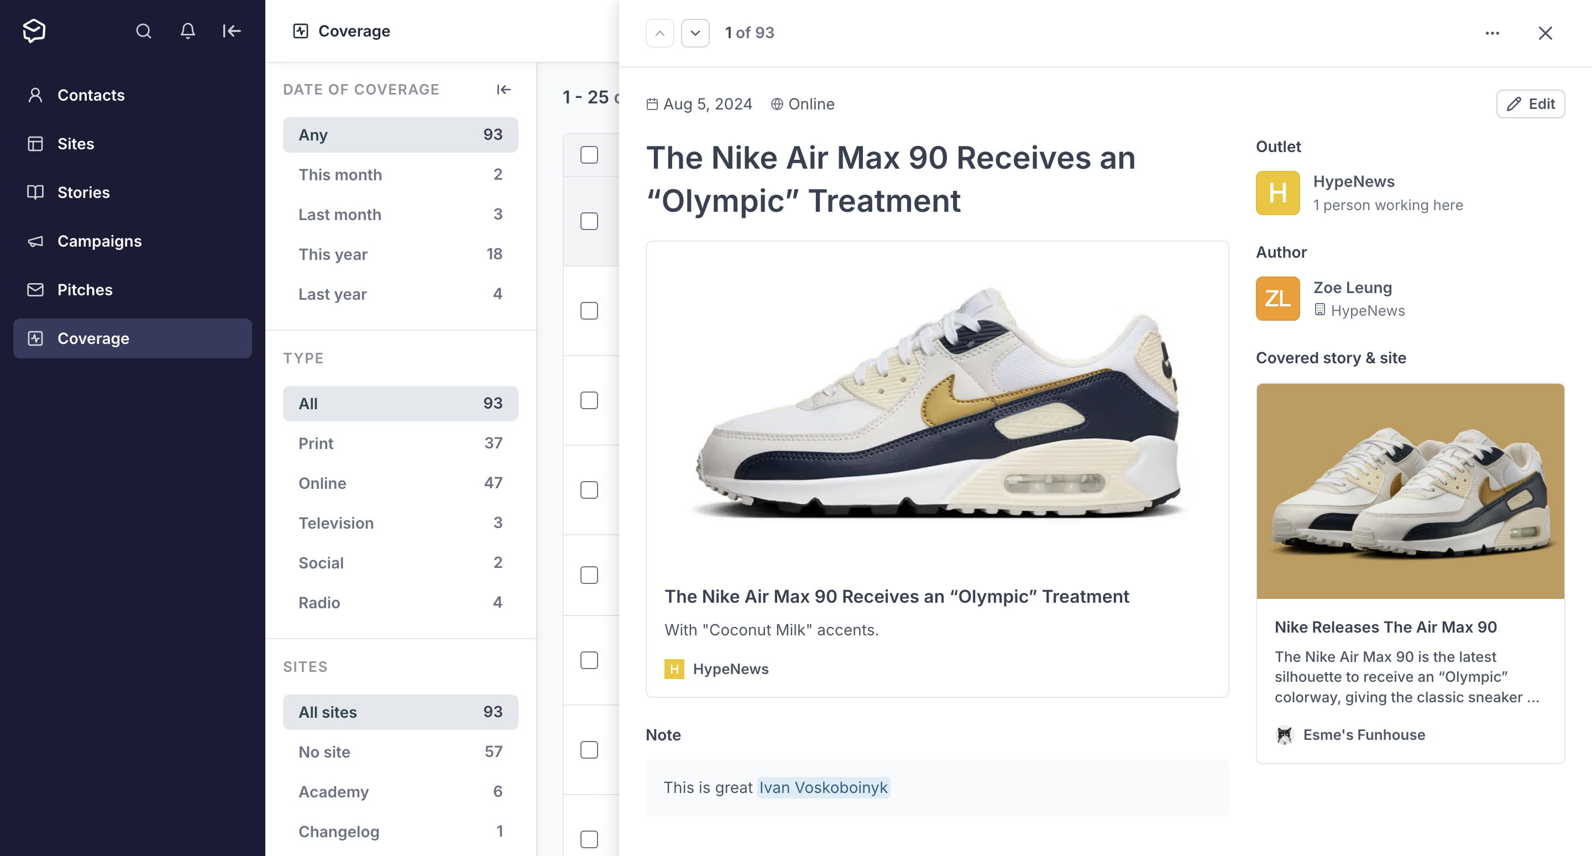This screenshot has width=1592, height=856.
Task: Click the small H icon in article card
Action: pyautogui.click(x=674, y=669)
